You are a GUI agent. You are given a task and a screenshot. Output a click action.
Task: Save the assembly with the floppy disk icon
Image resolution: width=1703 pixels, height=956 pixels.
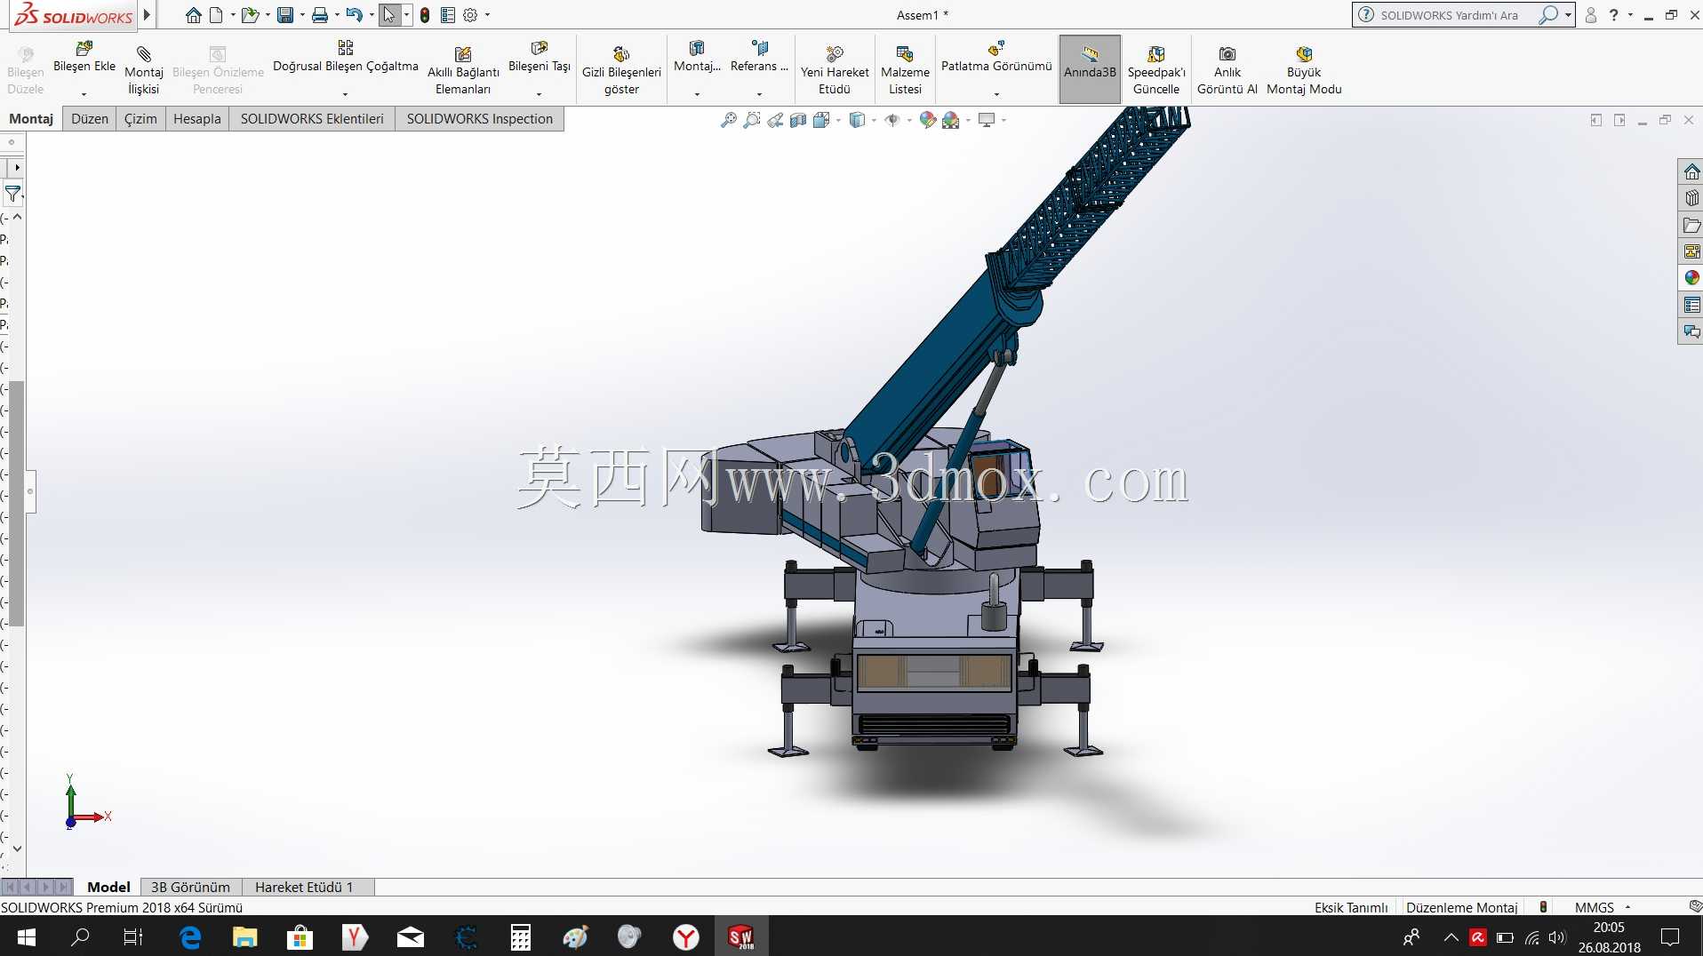[x=285, y=15]
